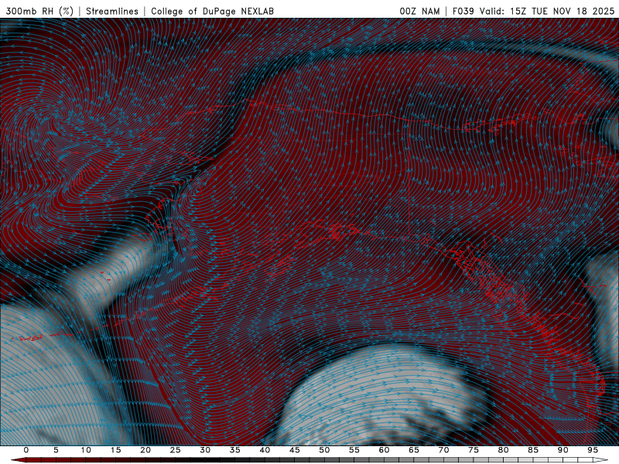The height and width of the screenshot is (464, 619).
Task: Click the colorbar label "75"
Action: [x=474, y=450]
